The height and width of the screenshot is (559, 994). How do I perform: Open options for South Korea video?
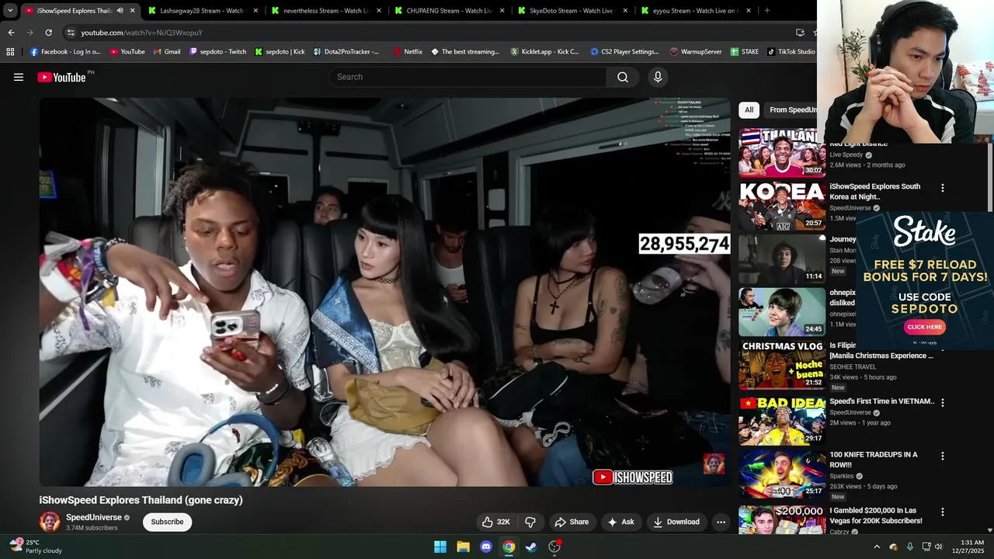[943, 188]
